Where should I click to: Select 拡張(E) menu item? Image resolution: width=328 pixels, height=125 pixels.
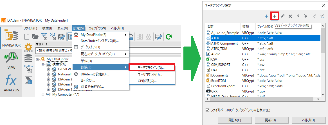(101, 67)
